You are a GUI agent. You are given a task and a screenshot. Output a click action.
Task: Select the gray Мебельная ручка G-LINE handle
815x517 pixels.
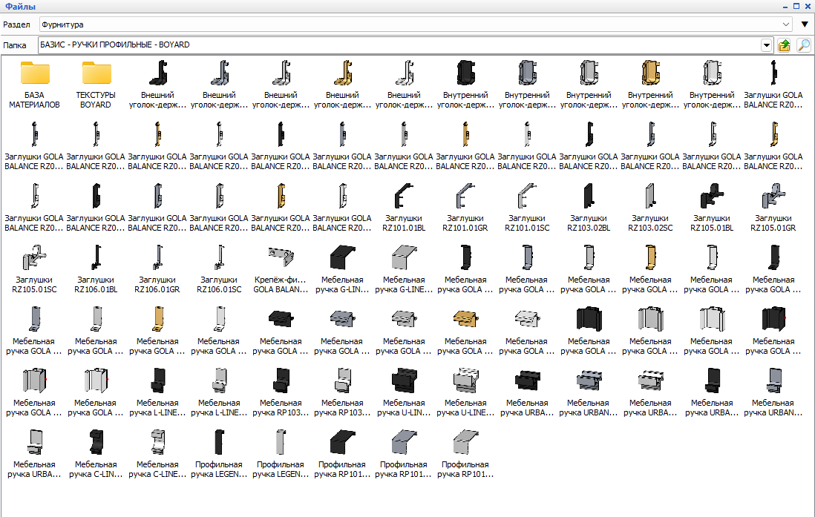point(403,269)
